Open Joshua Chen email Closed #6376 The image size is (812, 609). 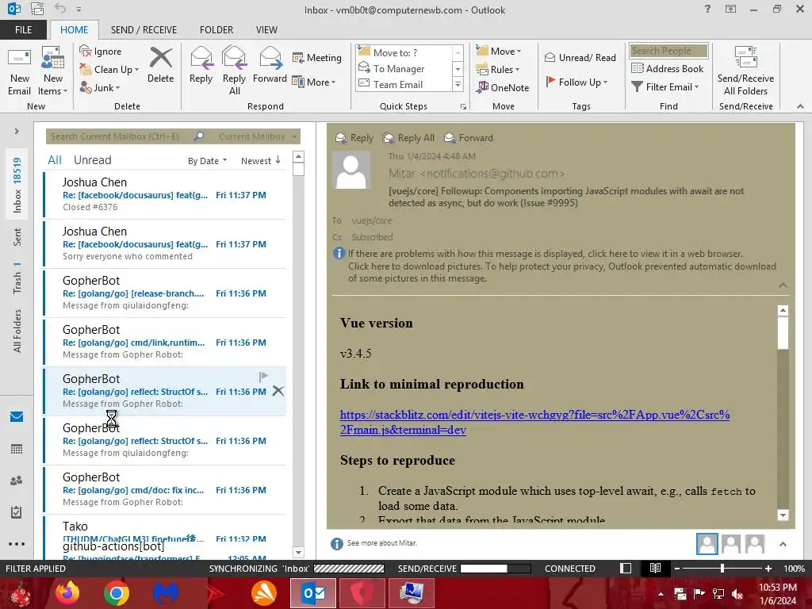point(165,195)
